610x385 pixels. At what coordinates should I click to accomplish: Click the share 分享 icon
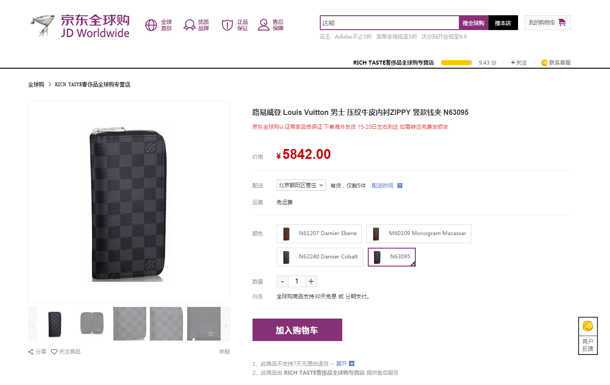pyautogui.click(x=31, y=352)
